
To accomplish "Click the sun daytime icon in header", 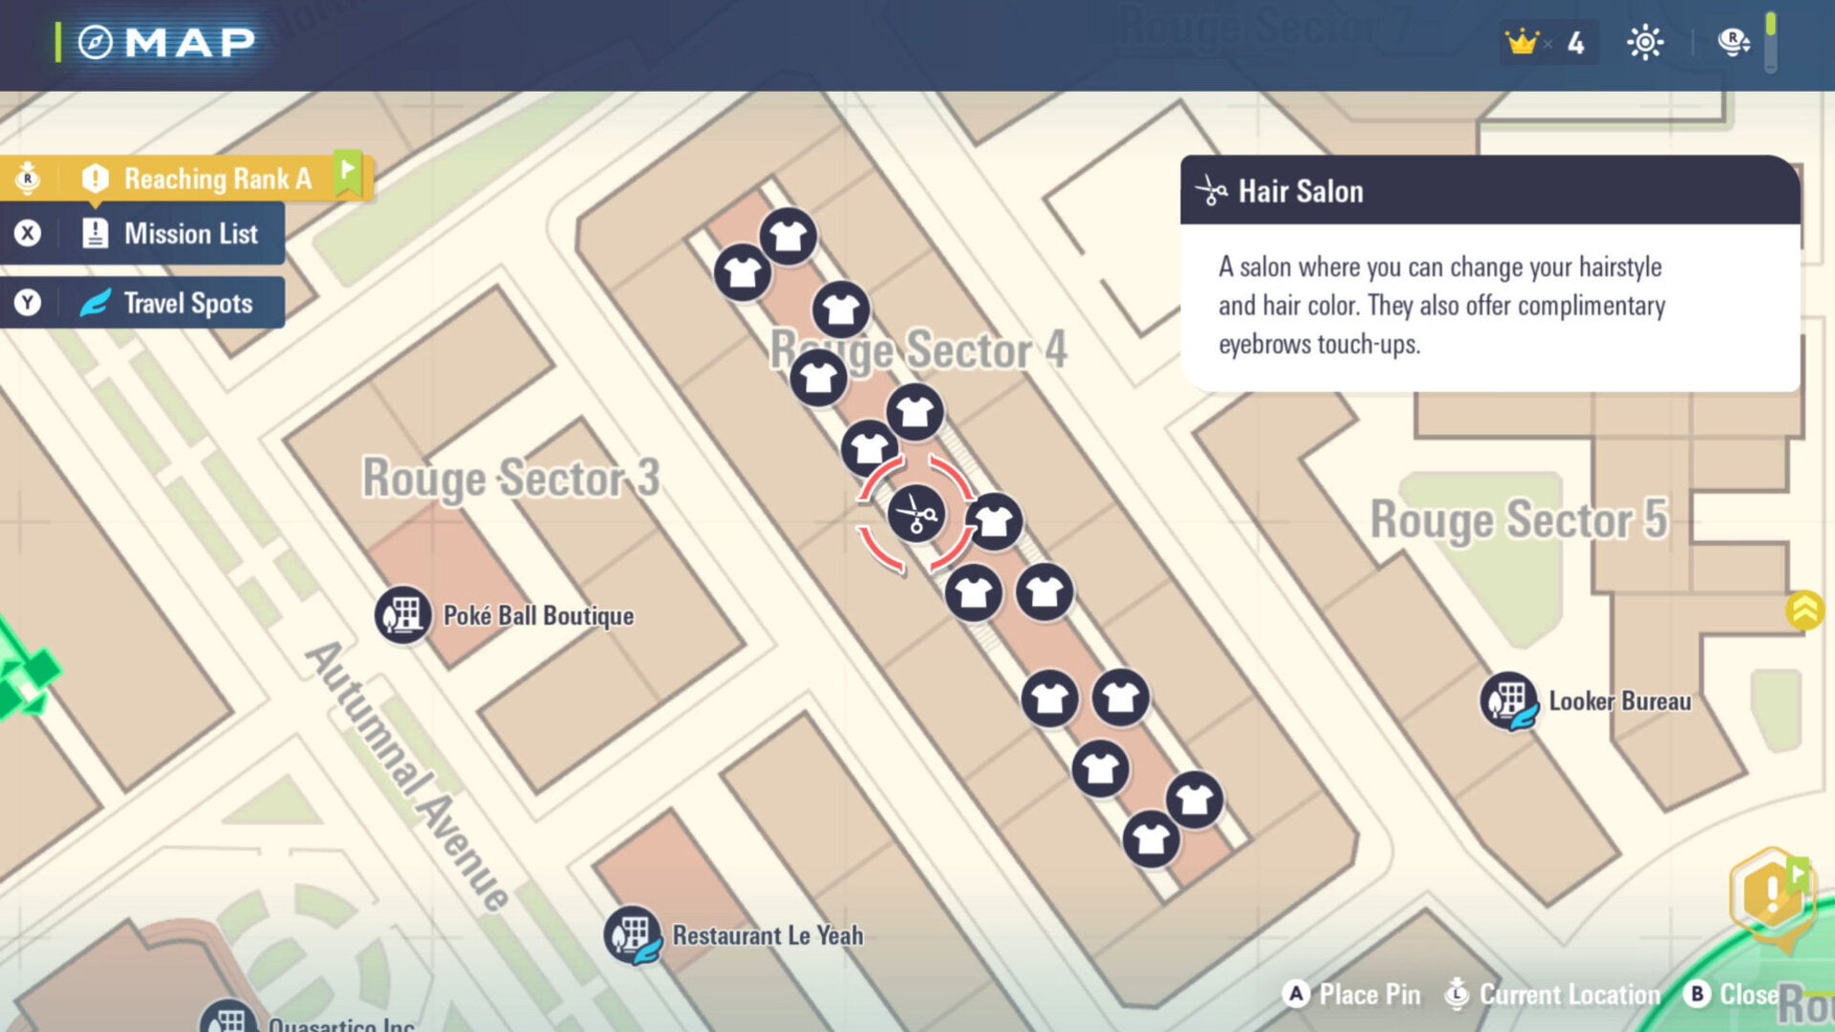I will (x=1645, y=42).
